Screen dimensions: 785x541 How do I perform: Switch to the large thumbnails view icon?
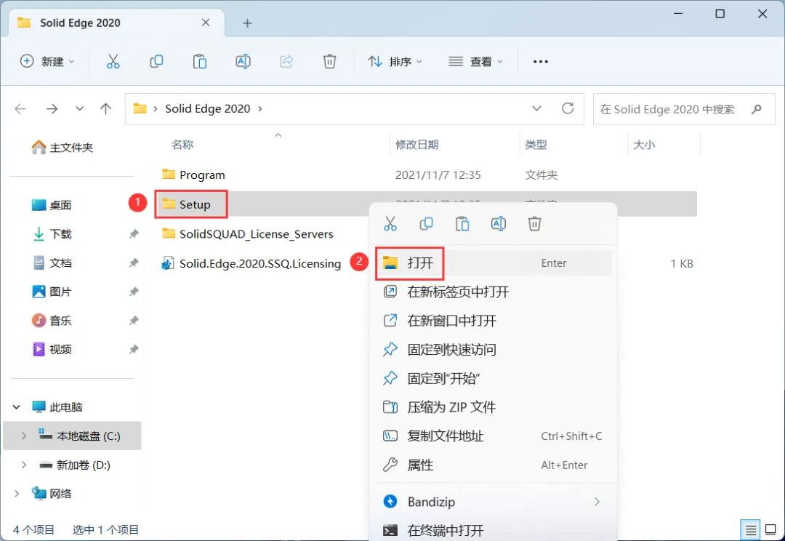(x=771, y=529)
